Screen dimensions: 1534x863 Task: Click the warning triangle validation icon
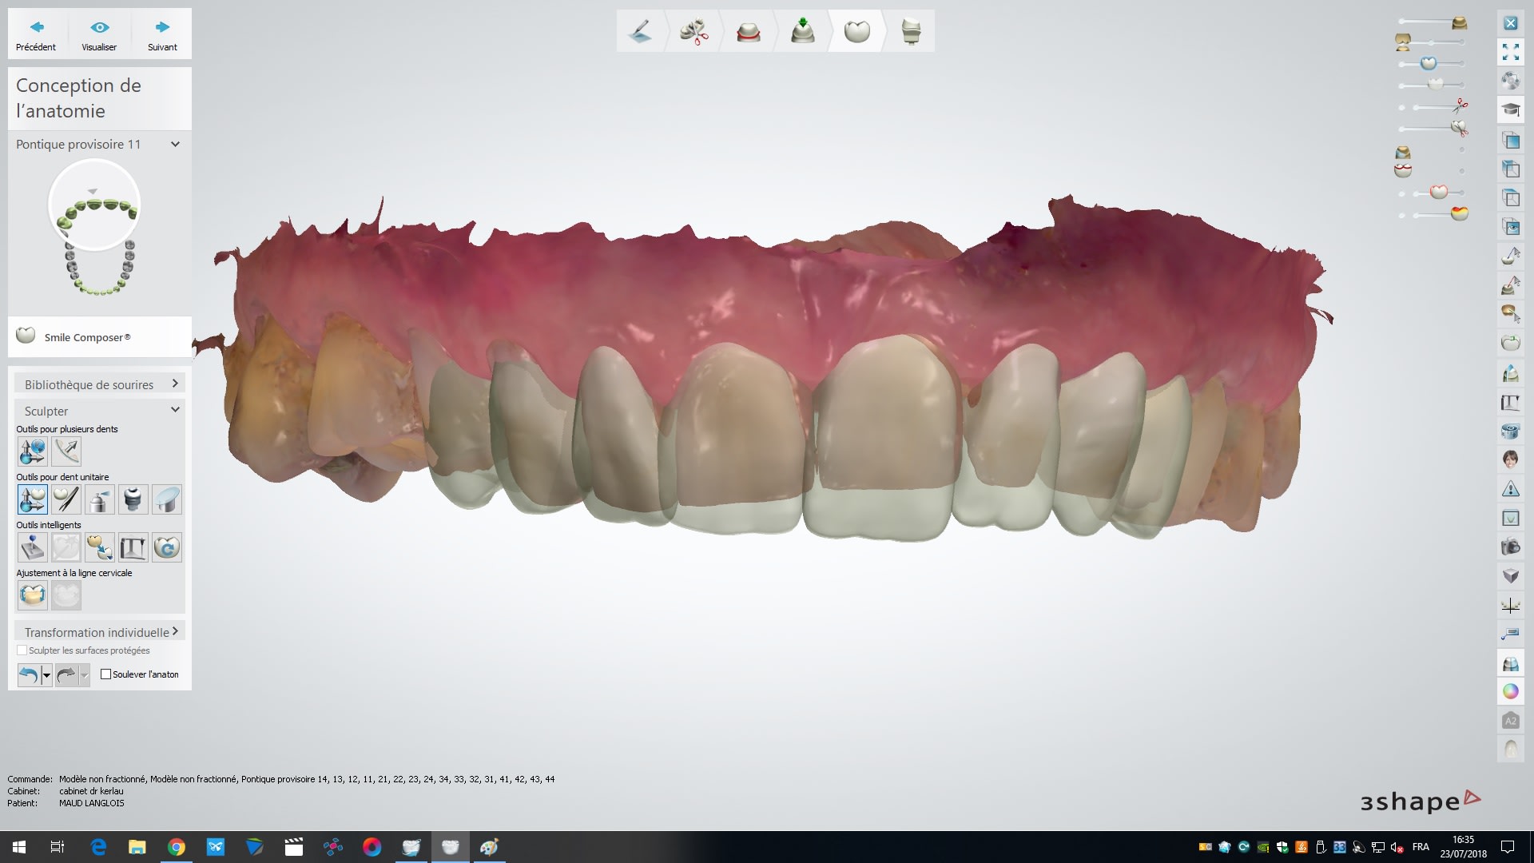(x=1510, y=488)
